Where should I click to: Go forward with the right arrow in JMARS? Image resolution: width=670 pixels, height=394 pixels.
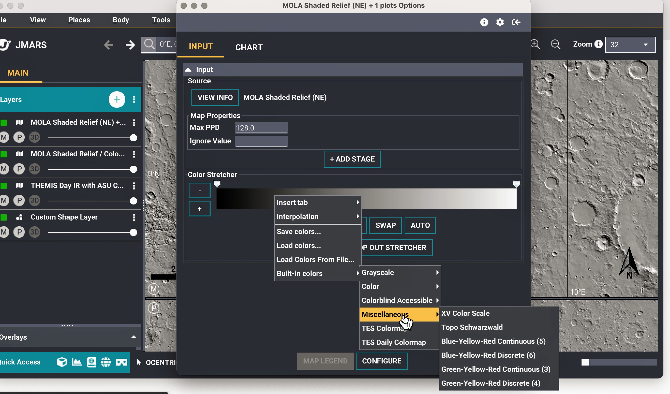click(130, 45)
